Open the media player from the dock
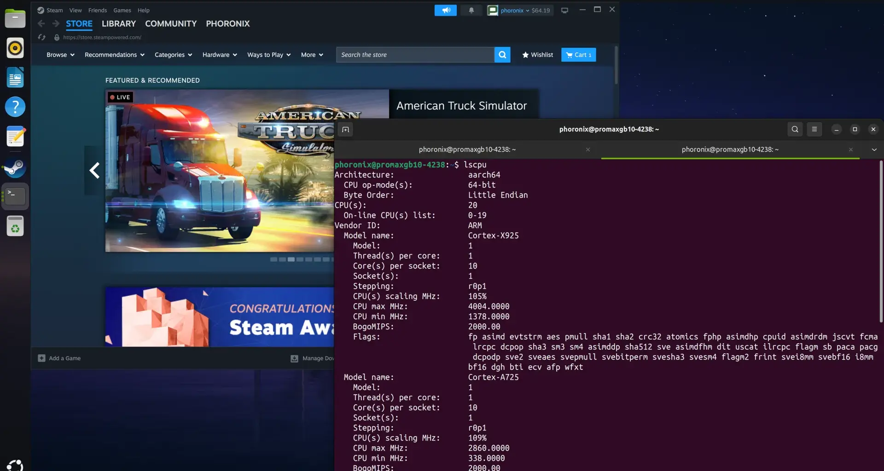Image resolution: width=884 pixels, height=471 pixels. coord(15,48)
